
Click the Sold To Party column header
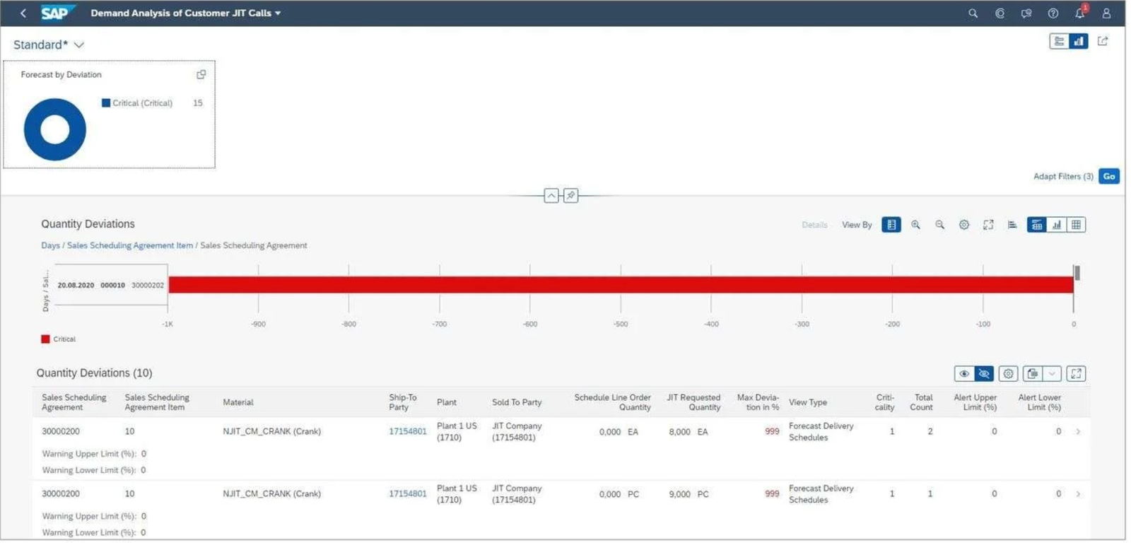coord(517,402)
